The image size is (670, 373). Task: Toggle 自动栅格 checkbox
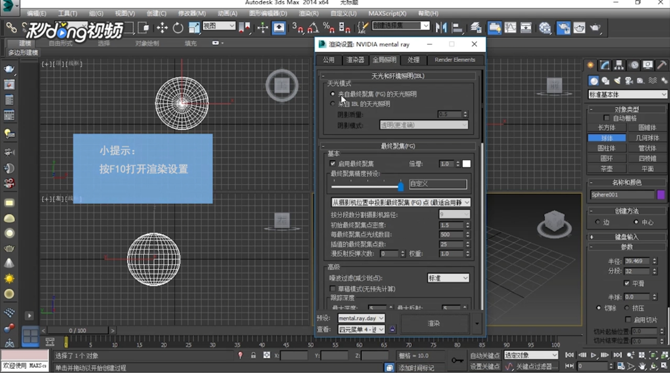coord(607,118)
